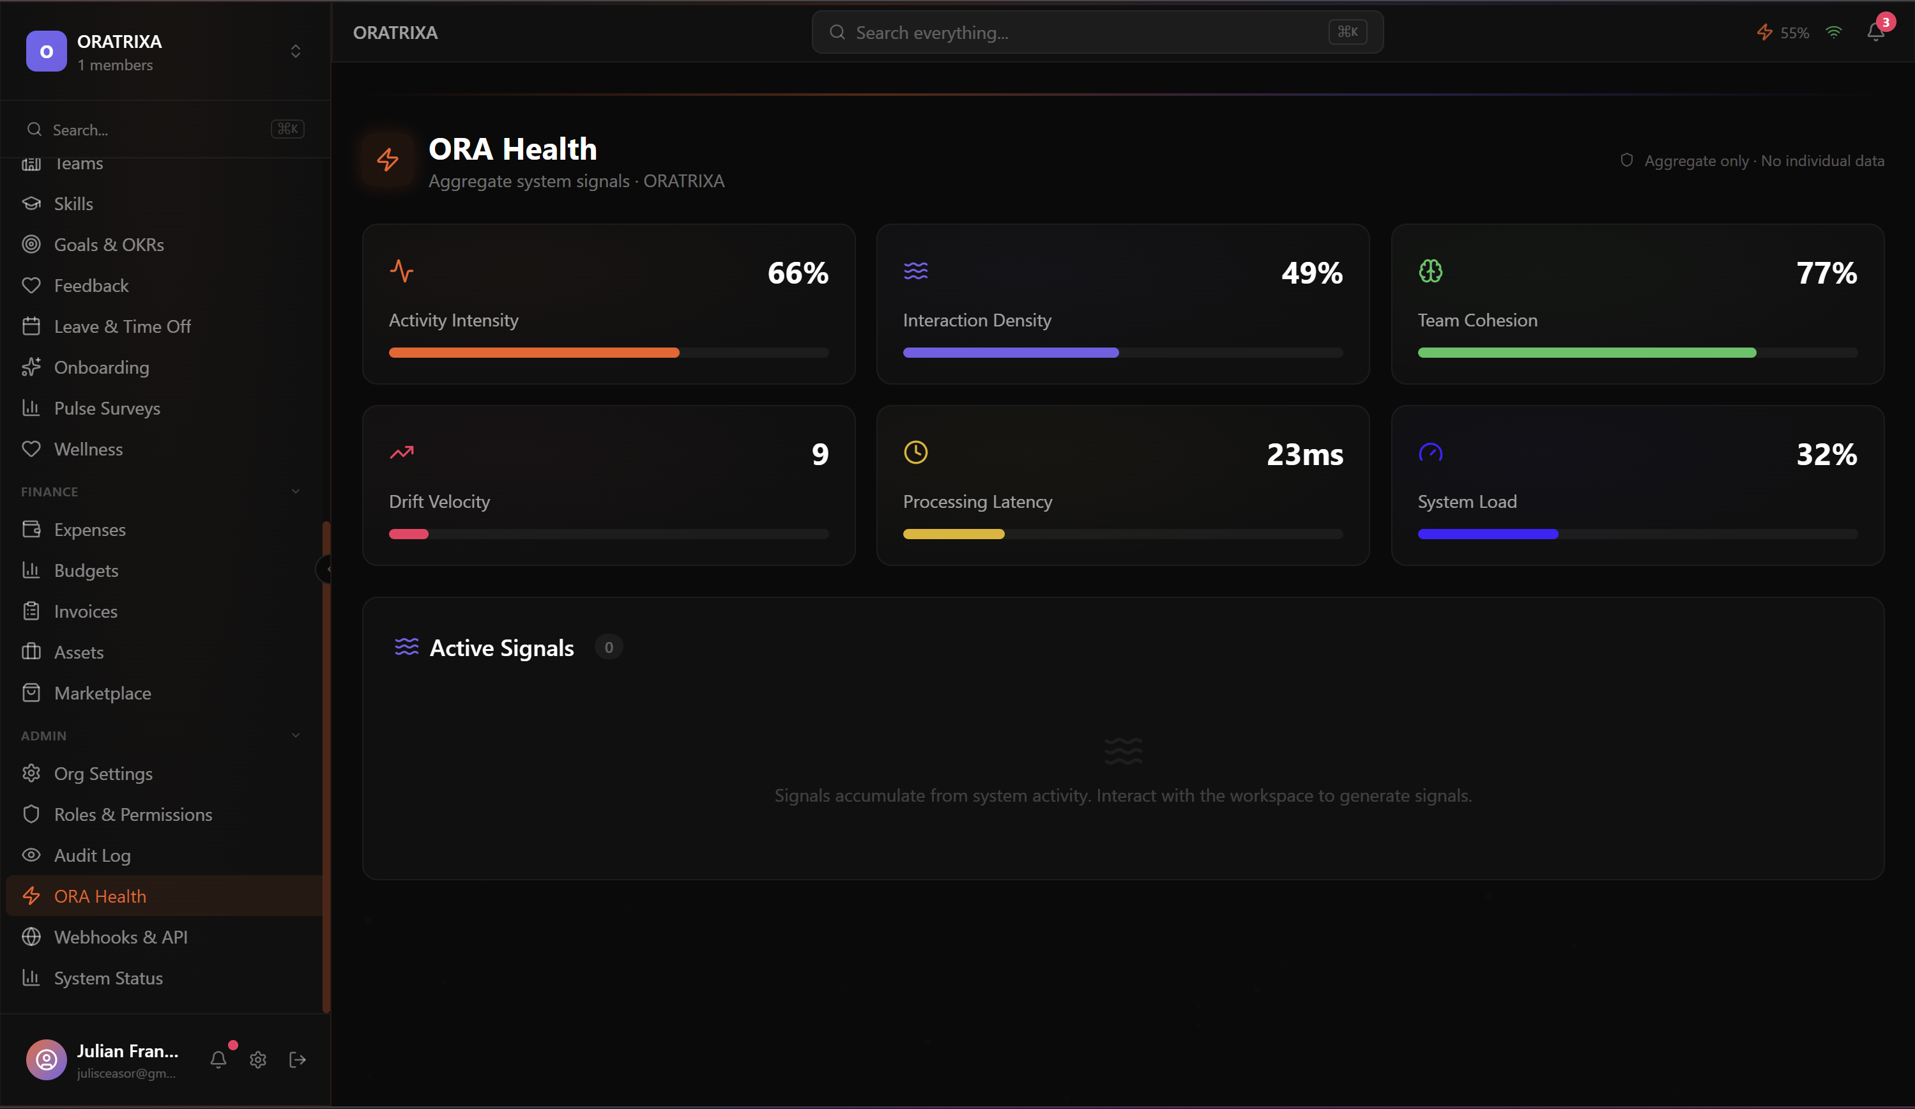Open notifications bell in top bar
Image resolution: width=1915 pixels, height=1109 pixels.
[x=1875, y=32]
